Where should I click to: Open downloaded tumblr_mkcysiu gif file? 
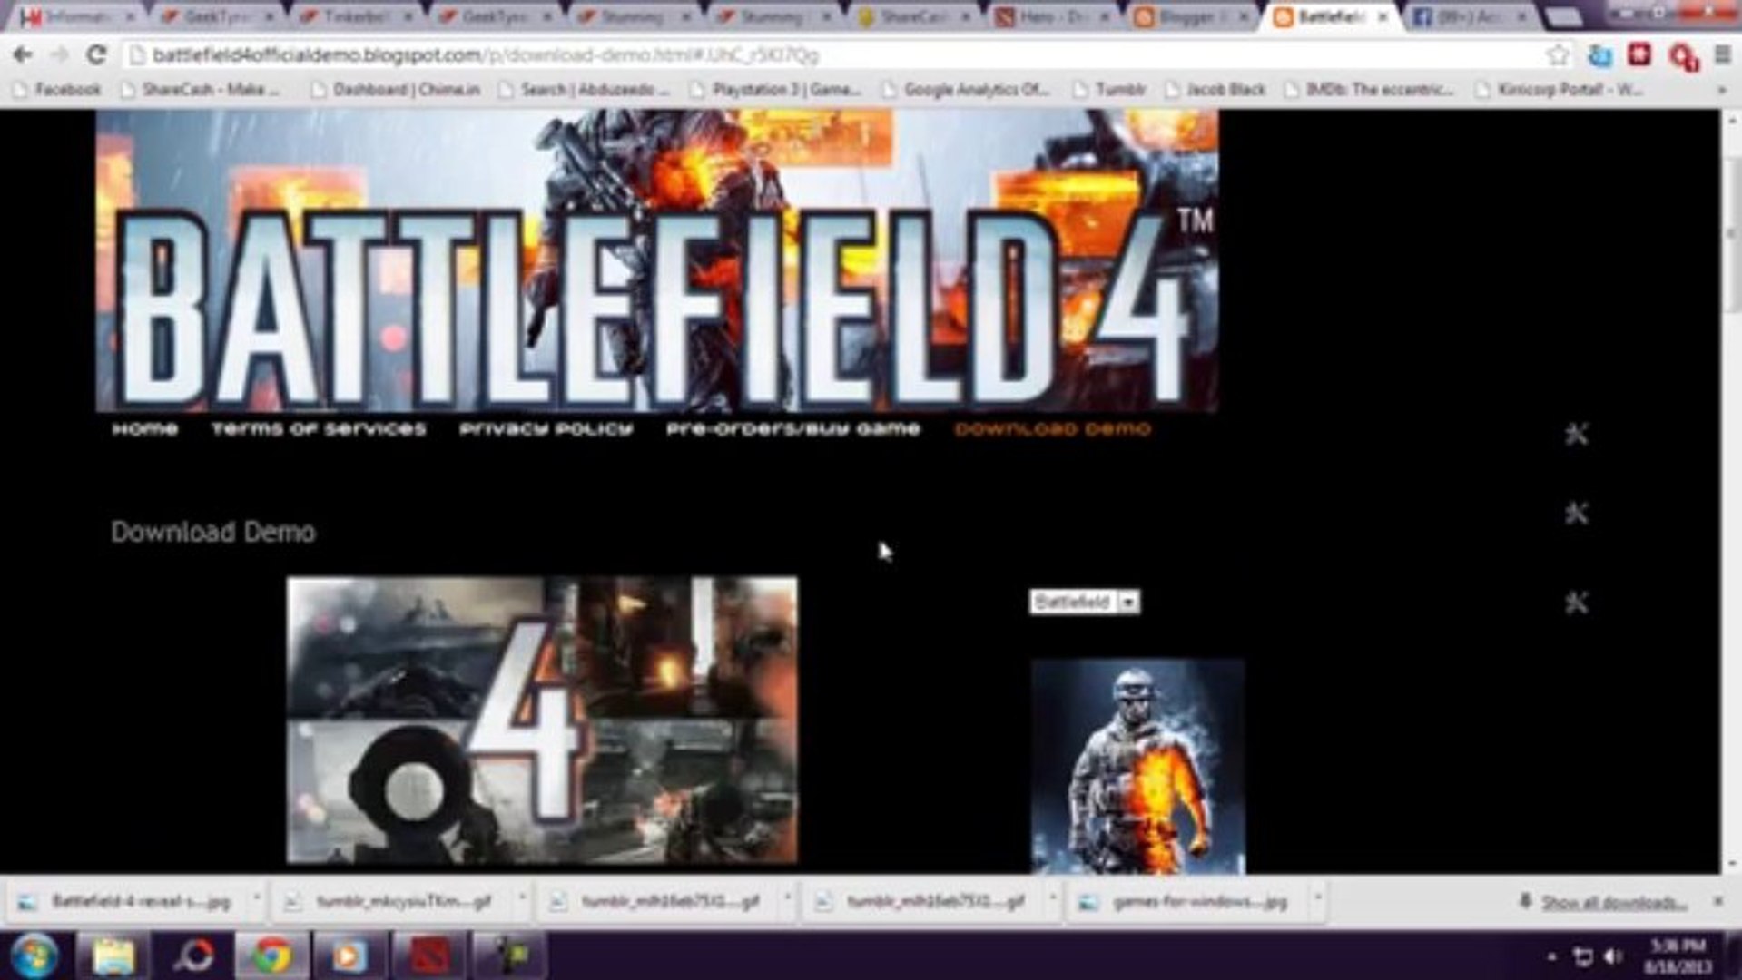click(393, 902)
